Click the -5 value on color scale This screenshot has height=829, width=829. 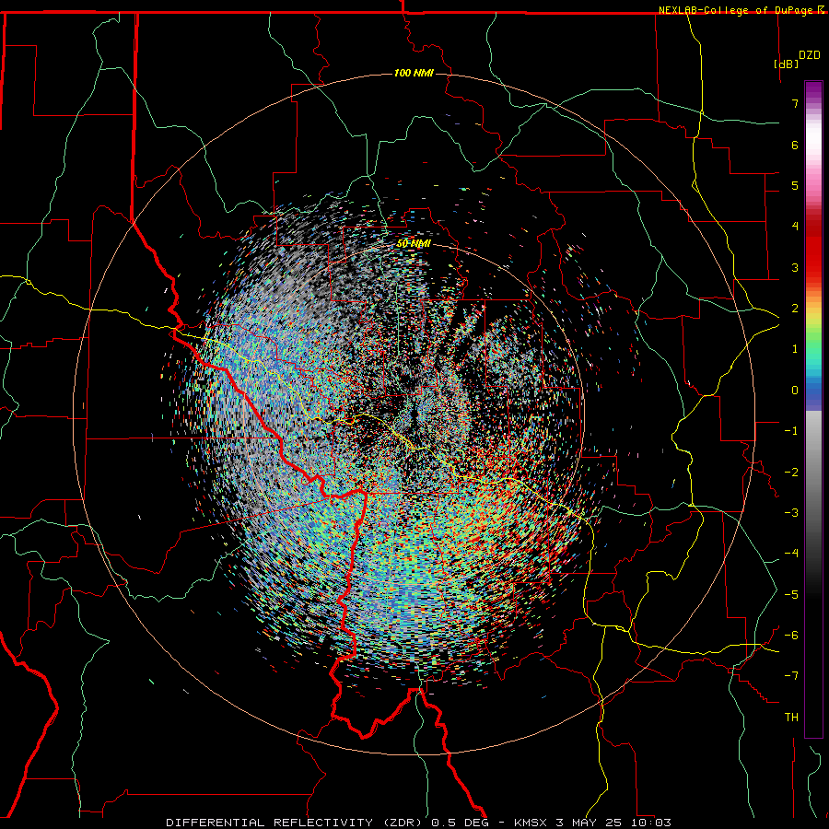pos(791,595)
